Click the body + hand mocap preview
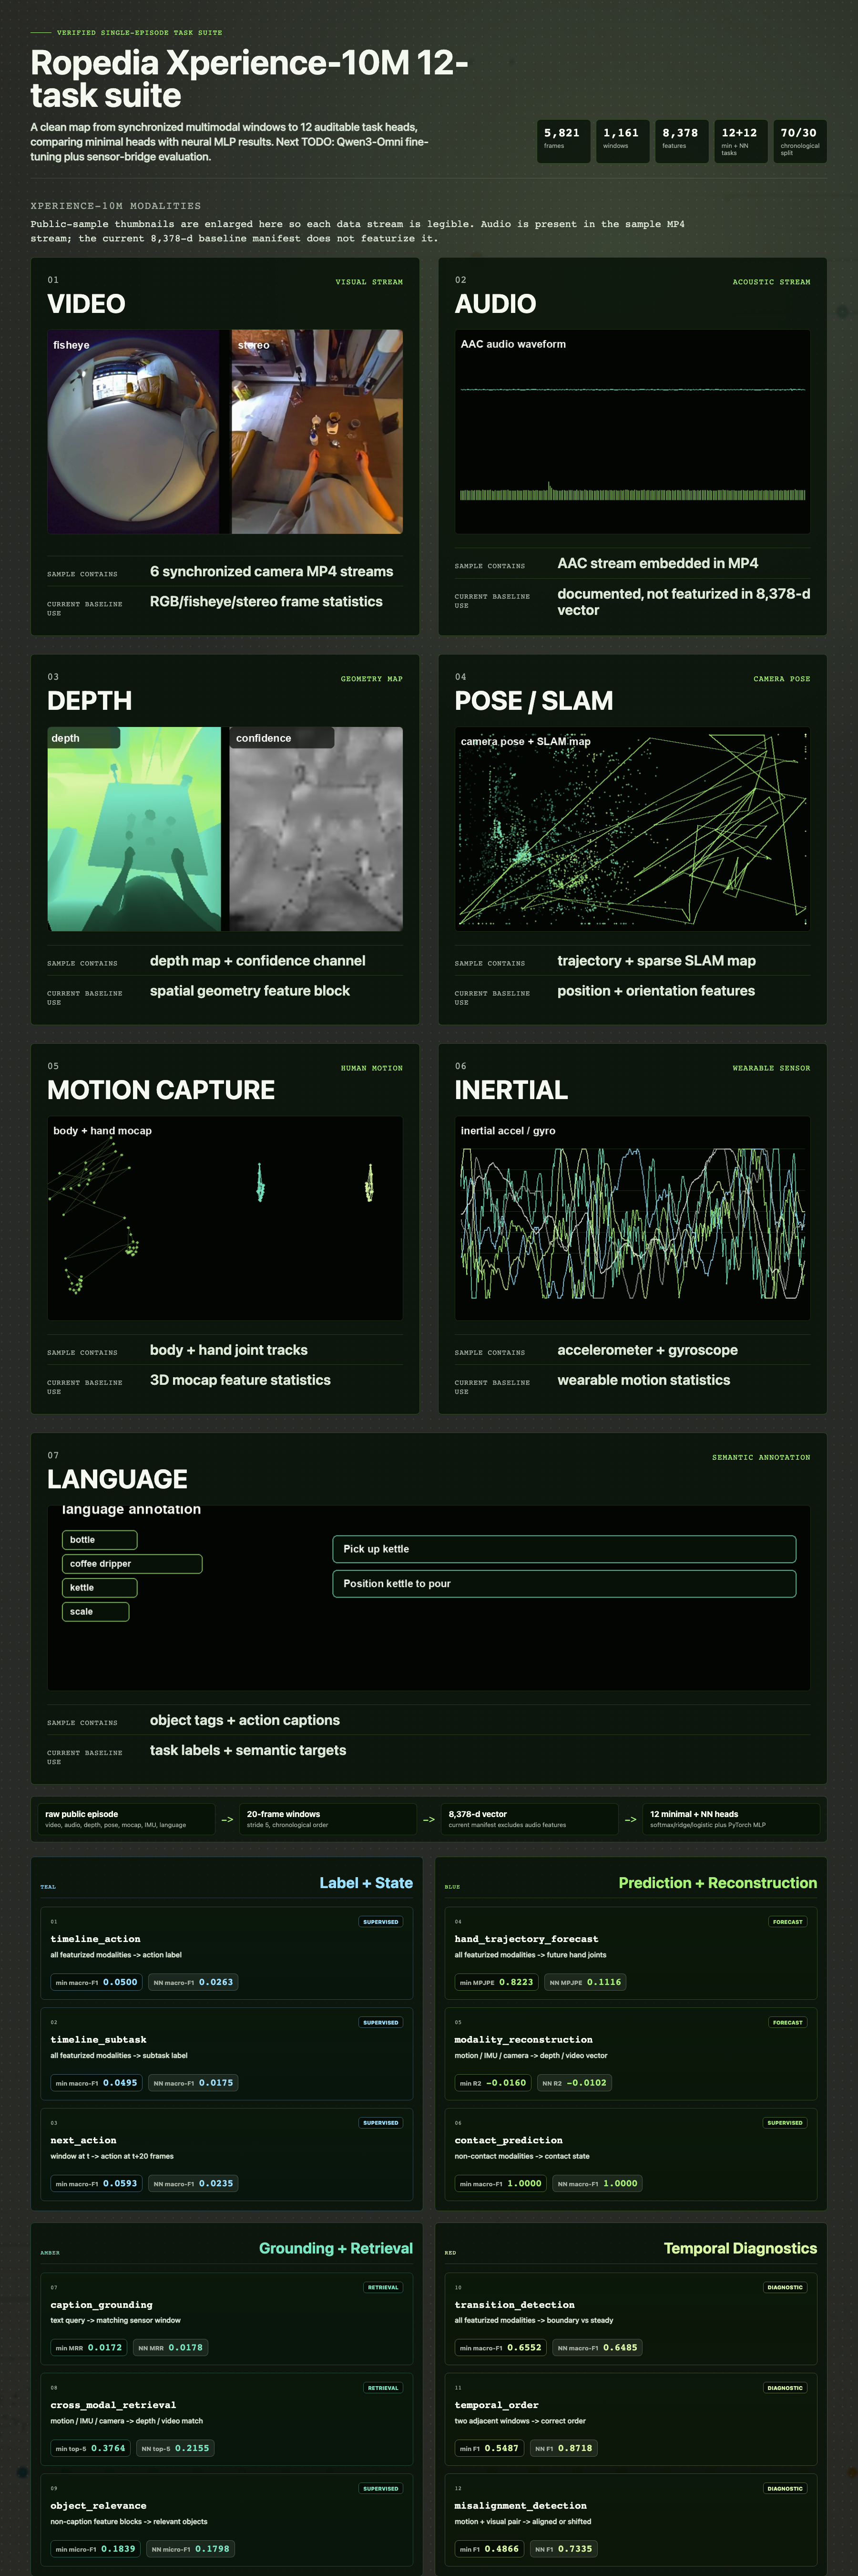Screen dimensions: 858x2576 [x=225, y=1218]
